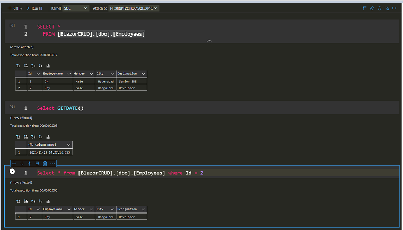This screenshot has height=230, width=403.
Task: Click the execution count [4] label
Action: pos(12,107)
